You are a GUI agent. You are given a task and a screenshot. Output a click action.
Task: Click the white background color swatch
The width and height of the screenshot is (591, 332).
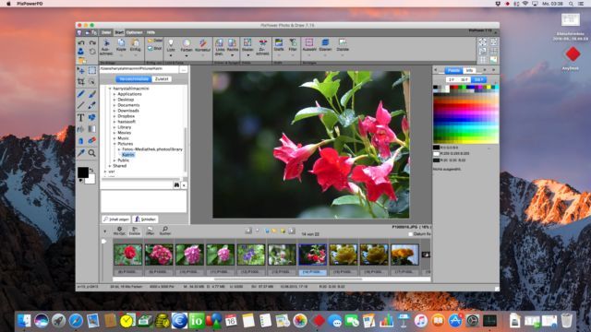coord(90,179)
